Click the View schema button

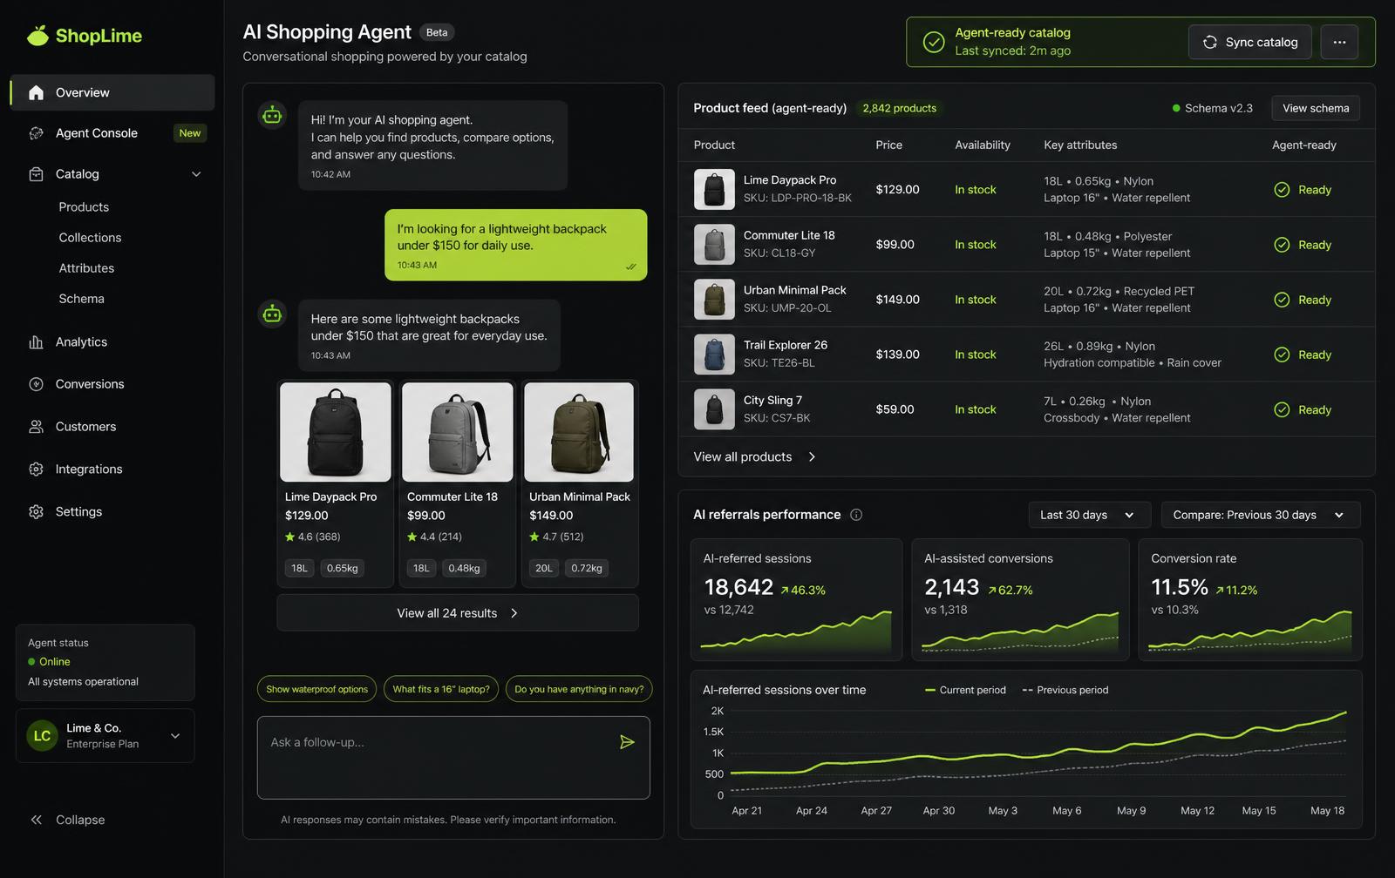1316,108
